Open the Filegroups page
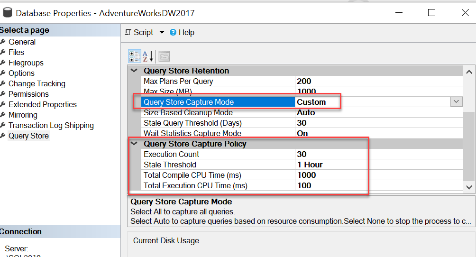The image size is (476, 257). coord(26,63)
